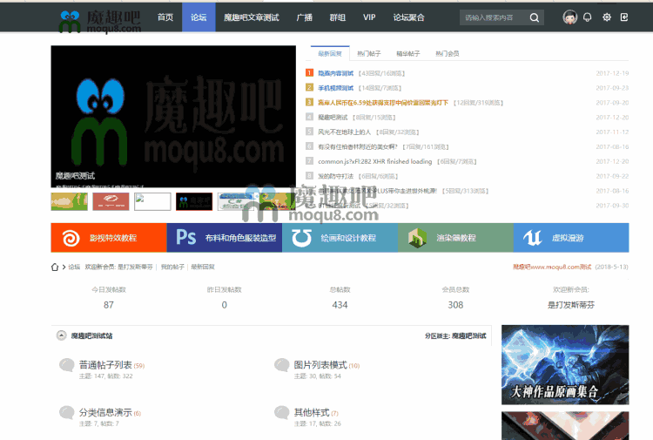
Task: Select the first green slideshow thumbnail
Action: (x=69, y=201)
